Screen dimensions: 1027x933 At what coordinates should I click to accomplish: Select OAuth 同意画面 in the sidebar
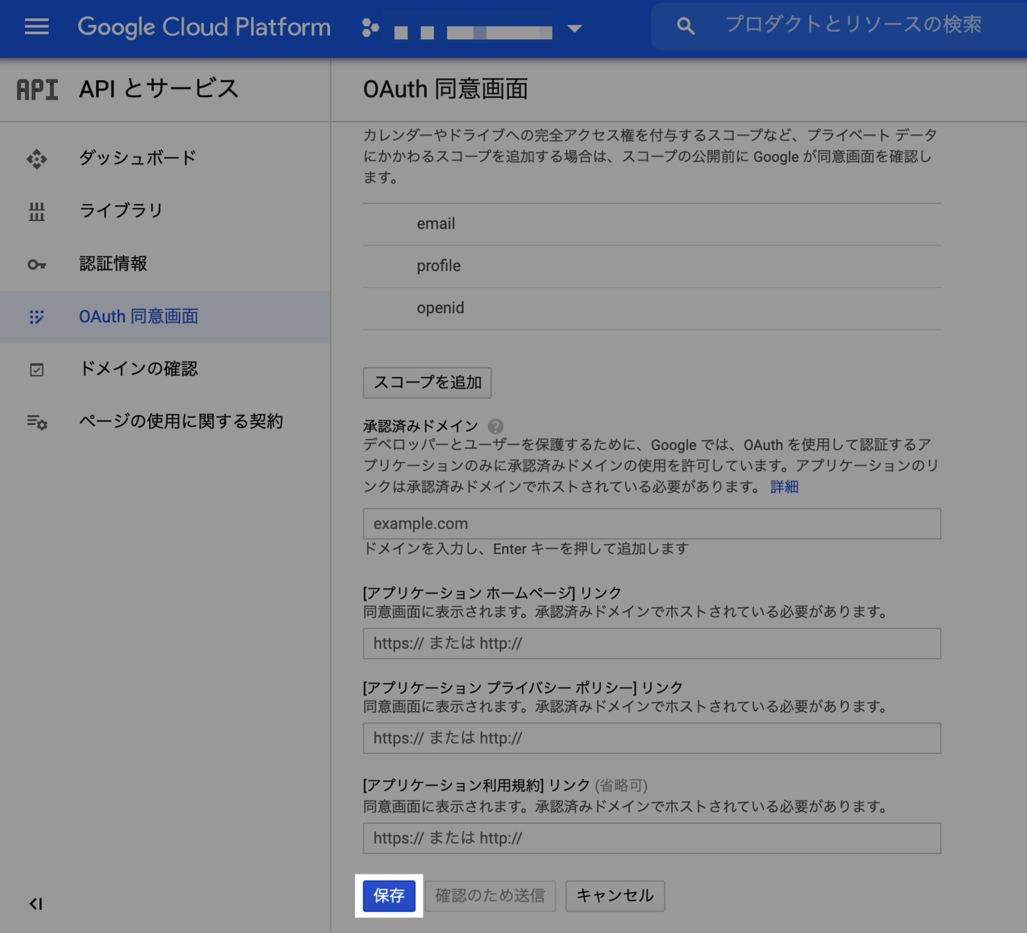165,317
